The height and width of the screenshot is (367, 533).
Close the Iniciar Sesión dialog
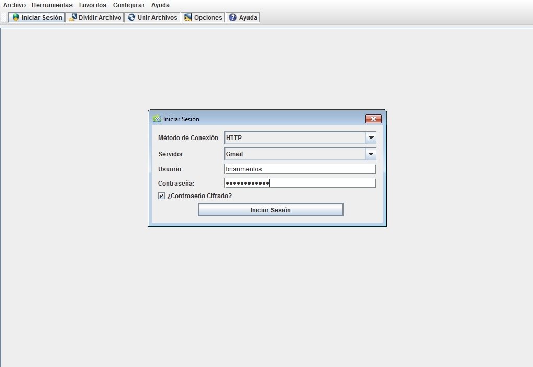pos(373,119)
